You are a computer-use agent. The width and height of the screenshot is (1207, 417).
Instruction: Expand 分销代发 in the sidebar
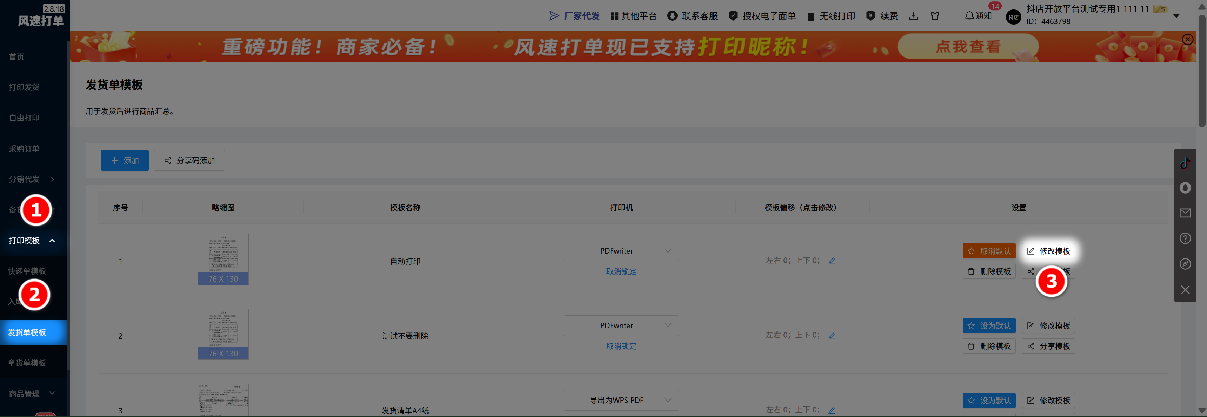pyautogui.click(x=33, y=179)
